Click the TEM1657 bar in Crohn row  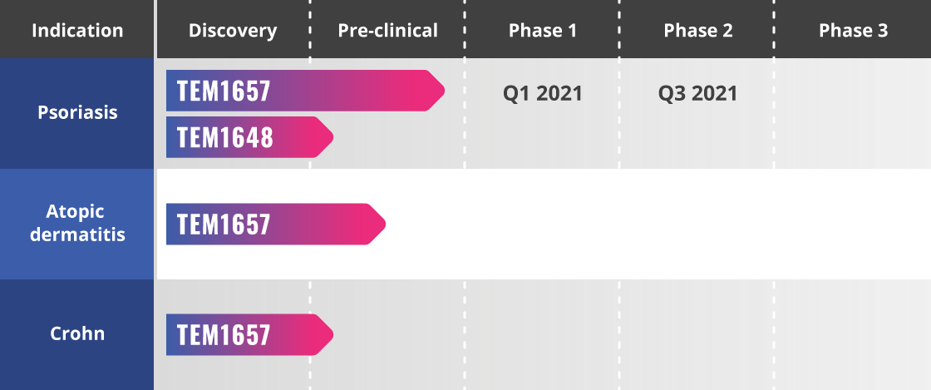(249, 335)
